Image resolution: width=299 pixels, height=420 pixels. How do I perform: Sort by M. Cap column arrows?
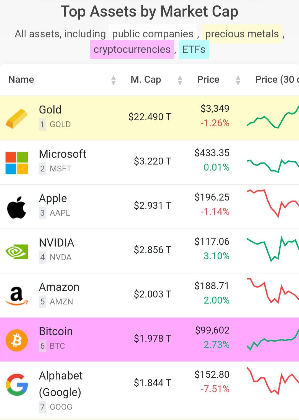pyautogui.click(x=180, y=80)
